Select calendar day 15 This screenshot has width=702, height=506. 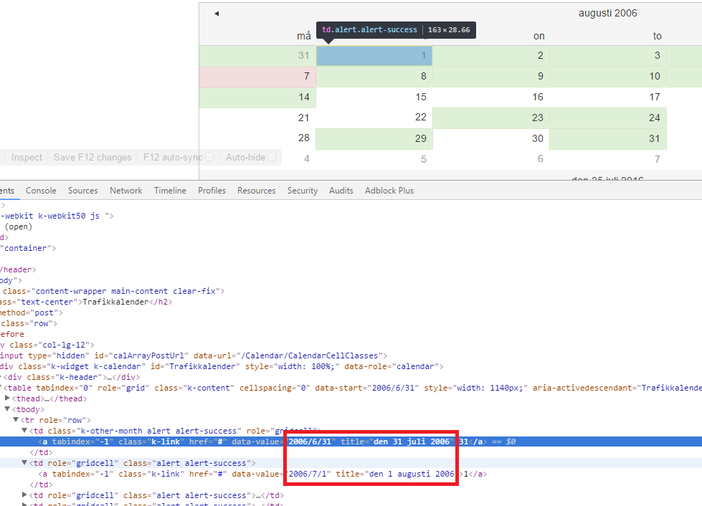click(x=374, y=97)
